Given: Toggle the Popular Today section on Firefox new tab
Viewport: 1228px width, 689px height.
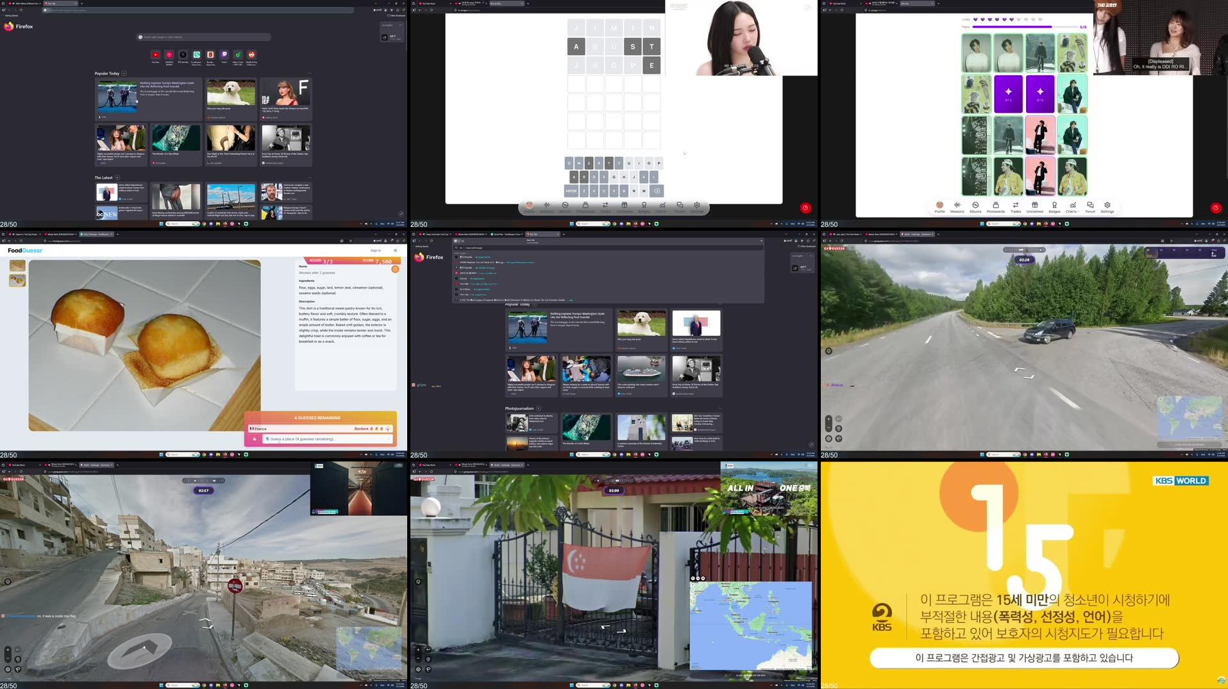Looking at the screenshot, I should coord(124,74).
